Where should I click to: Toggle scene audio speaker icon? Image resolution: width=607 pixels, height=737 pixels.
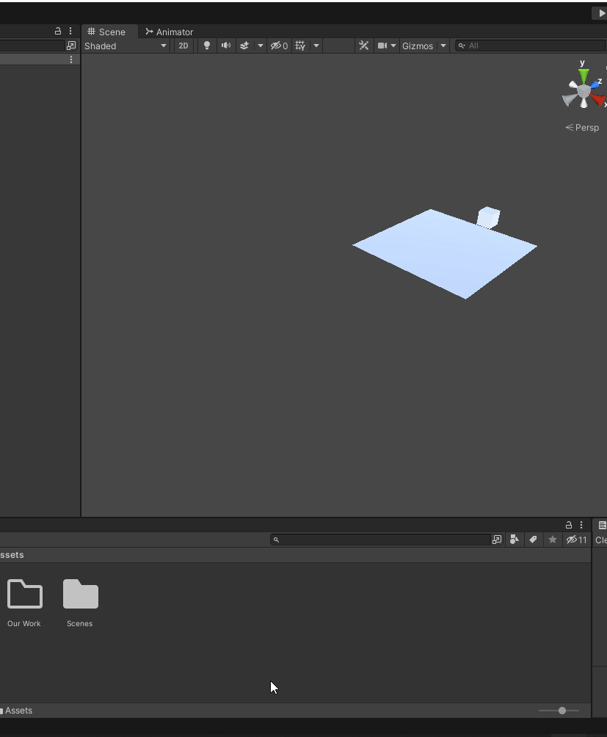point(226,46)
